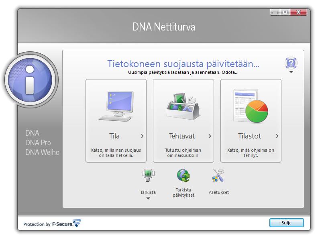Click the Tilastot pie chart icon
The image size is (324, 236).
251,106
